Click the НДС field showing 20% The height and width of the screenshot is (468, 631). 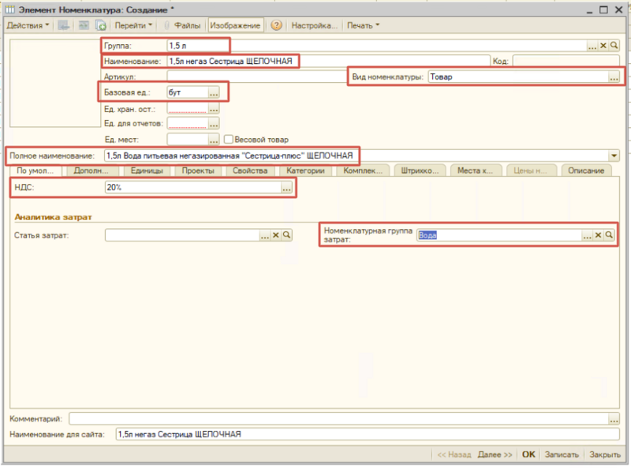[192, 187]
